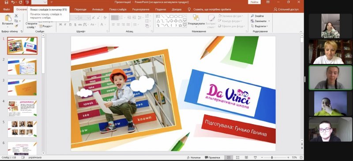The height and width of the screenshot is (161, 353).
Task: Toggle Normal view button in status bar
Action: click(x=229, y=157)
